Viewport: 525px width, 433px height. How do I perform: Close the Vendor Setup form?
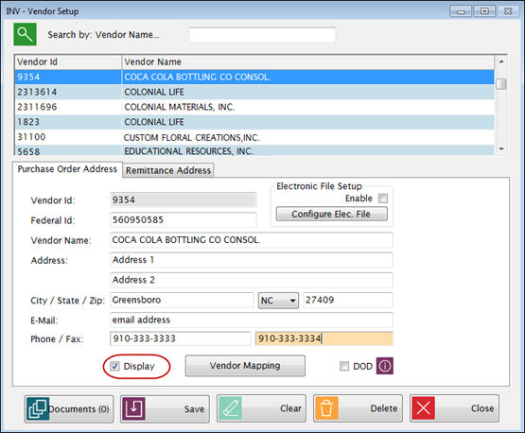pyautogui.click(x=454, y=408)
